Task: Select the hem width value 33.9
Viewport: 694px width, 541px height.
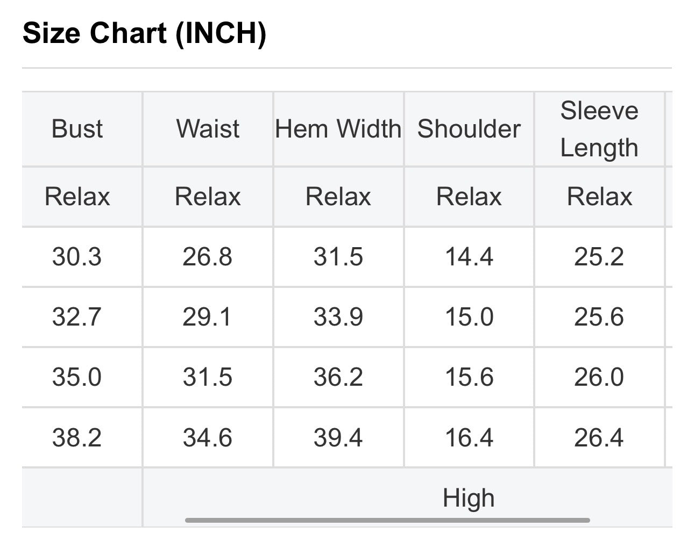Action: tap(338, 317)
